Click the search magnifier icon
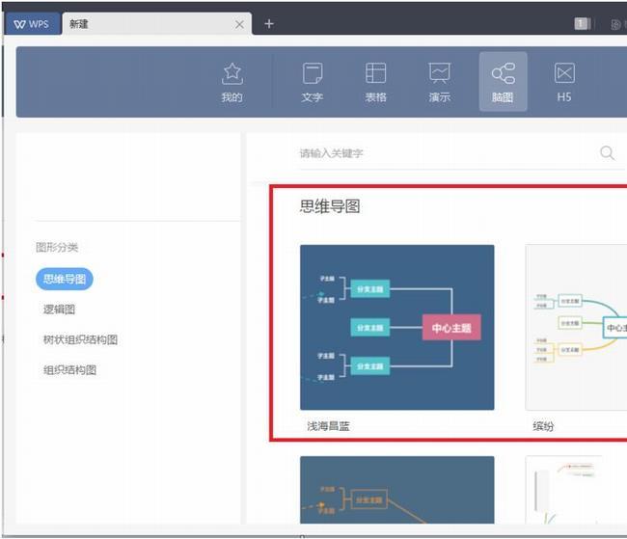627x539 pixels. coord(607,152)
